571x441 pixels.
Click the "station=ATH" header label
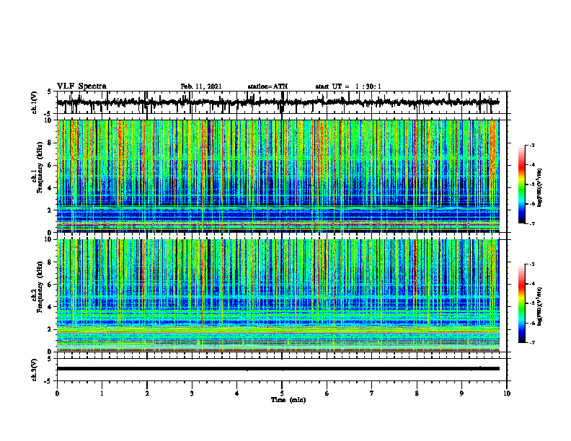[x=267, y=86]
